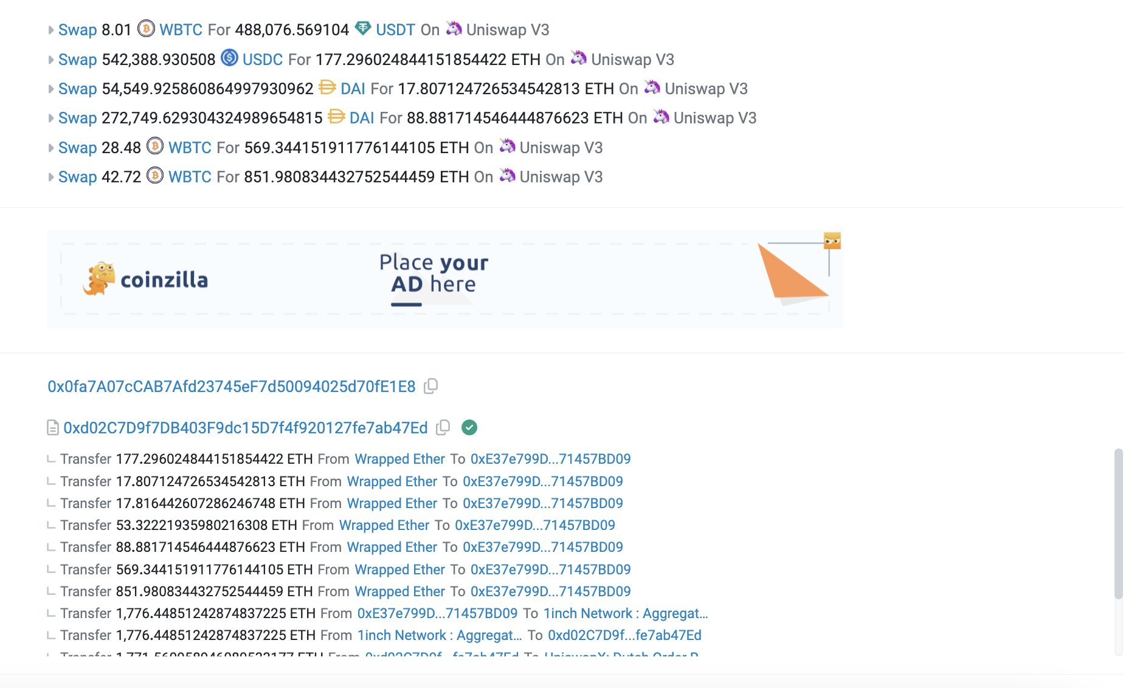Click the Coinzilla 'Place your AD here' banner

(x=445, y=279)
